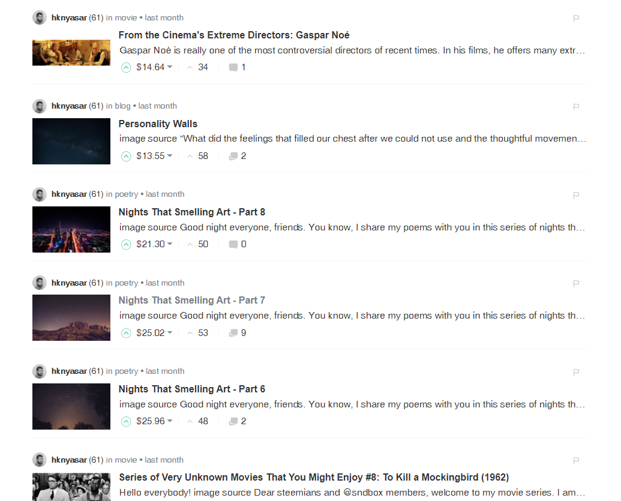Open the poetry tag on Part 7 post

click(127, 283)
